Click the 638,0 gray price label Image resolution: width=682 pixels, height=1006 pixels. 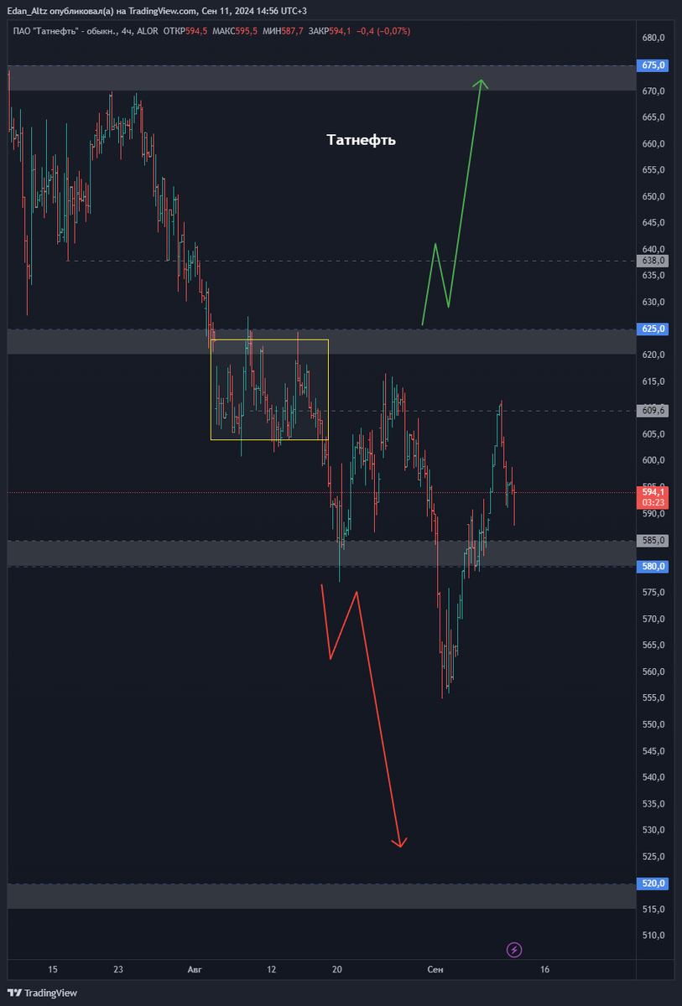click(653, 261)
